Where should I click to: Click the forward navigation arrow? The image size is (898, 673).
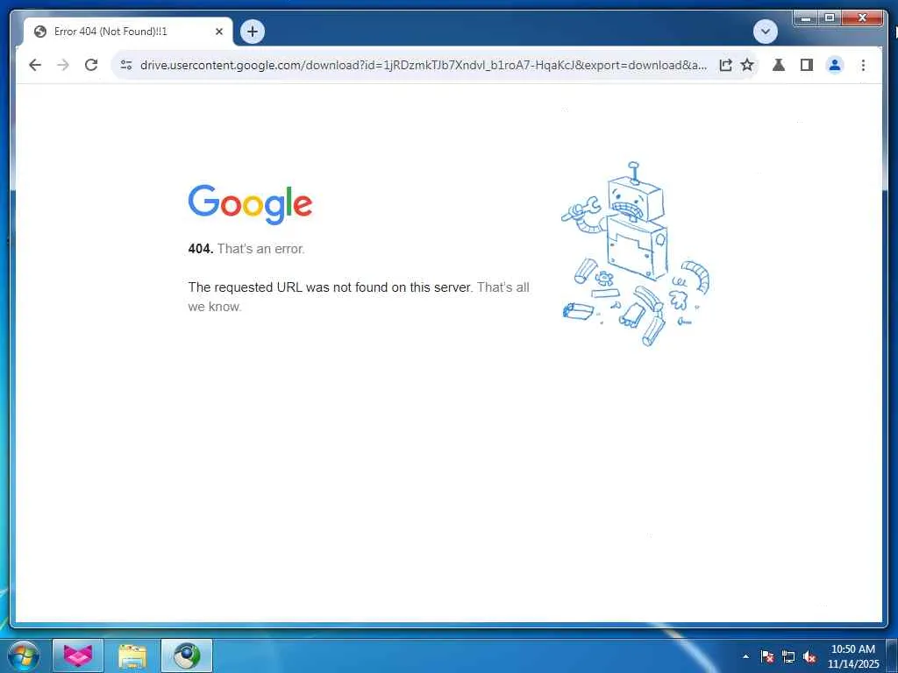63,65
